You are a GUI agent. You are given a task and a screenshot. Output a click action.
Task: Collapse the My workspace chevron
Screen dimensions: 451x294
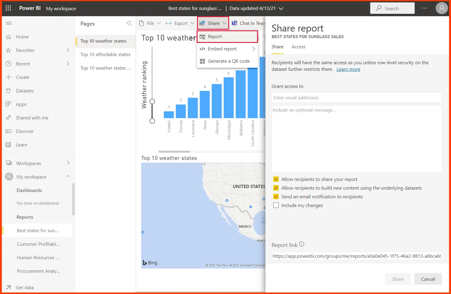pos(68,176)
